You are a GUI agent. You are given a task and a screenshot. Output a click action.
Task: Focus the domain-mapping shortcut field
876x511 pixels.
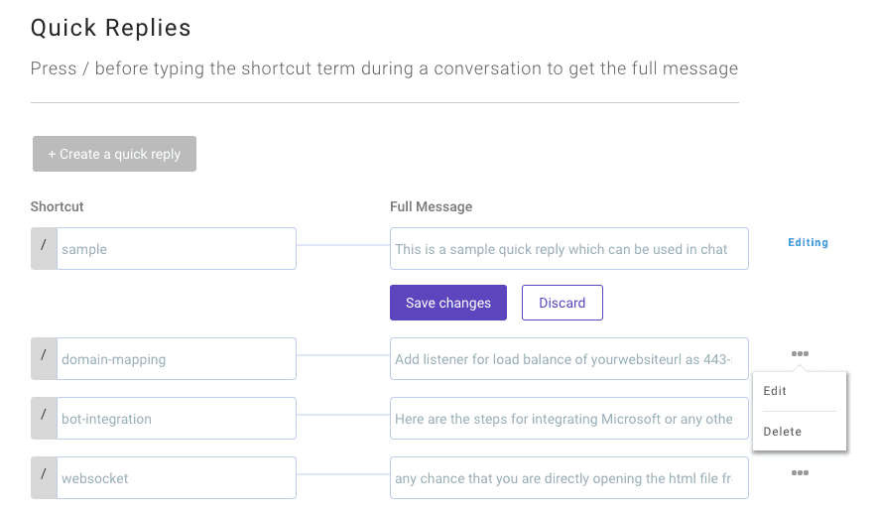point(177,358)
